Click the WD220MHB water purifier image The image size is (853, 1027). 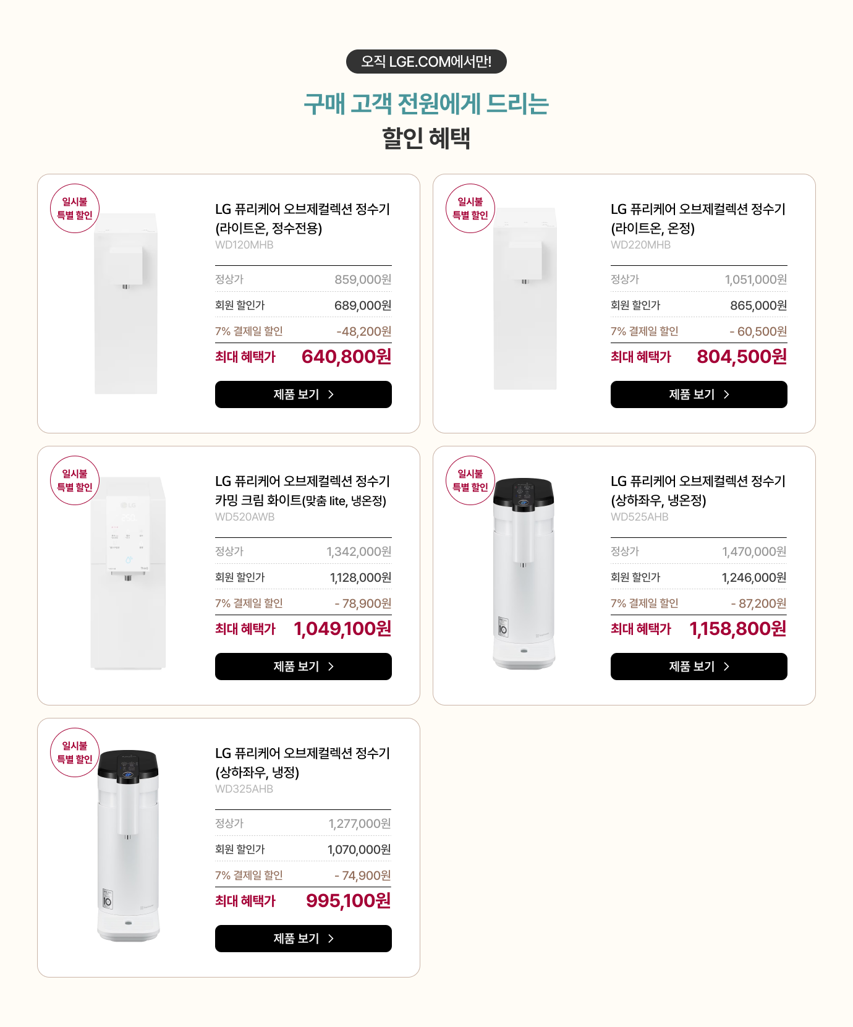(x=525, y=299)
